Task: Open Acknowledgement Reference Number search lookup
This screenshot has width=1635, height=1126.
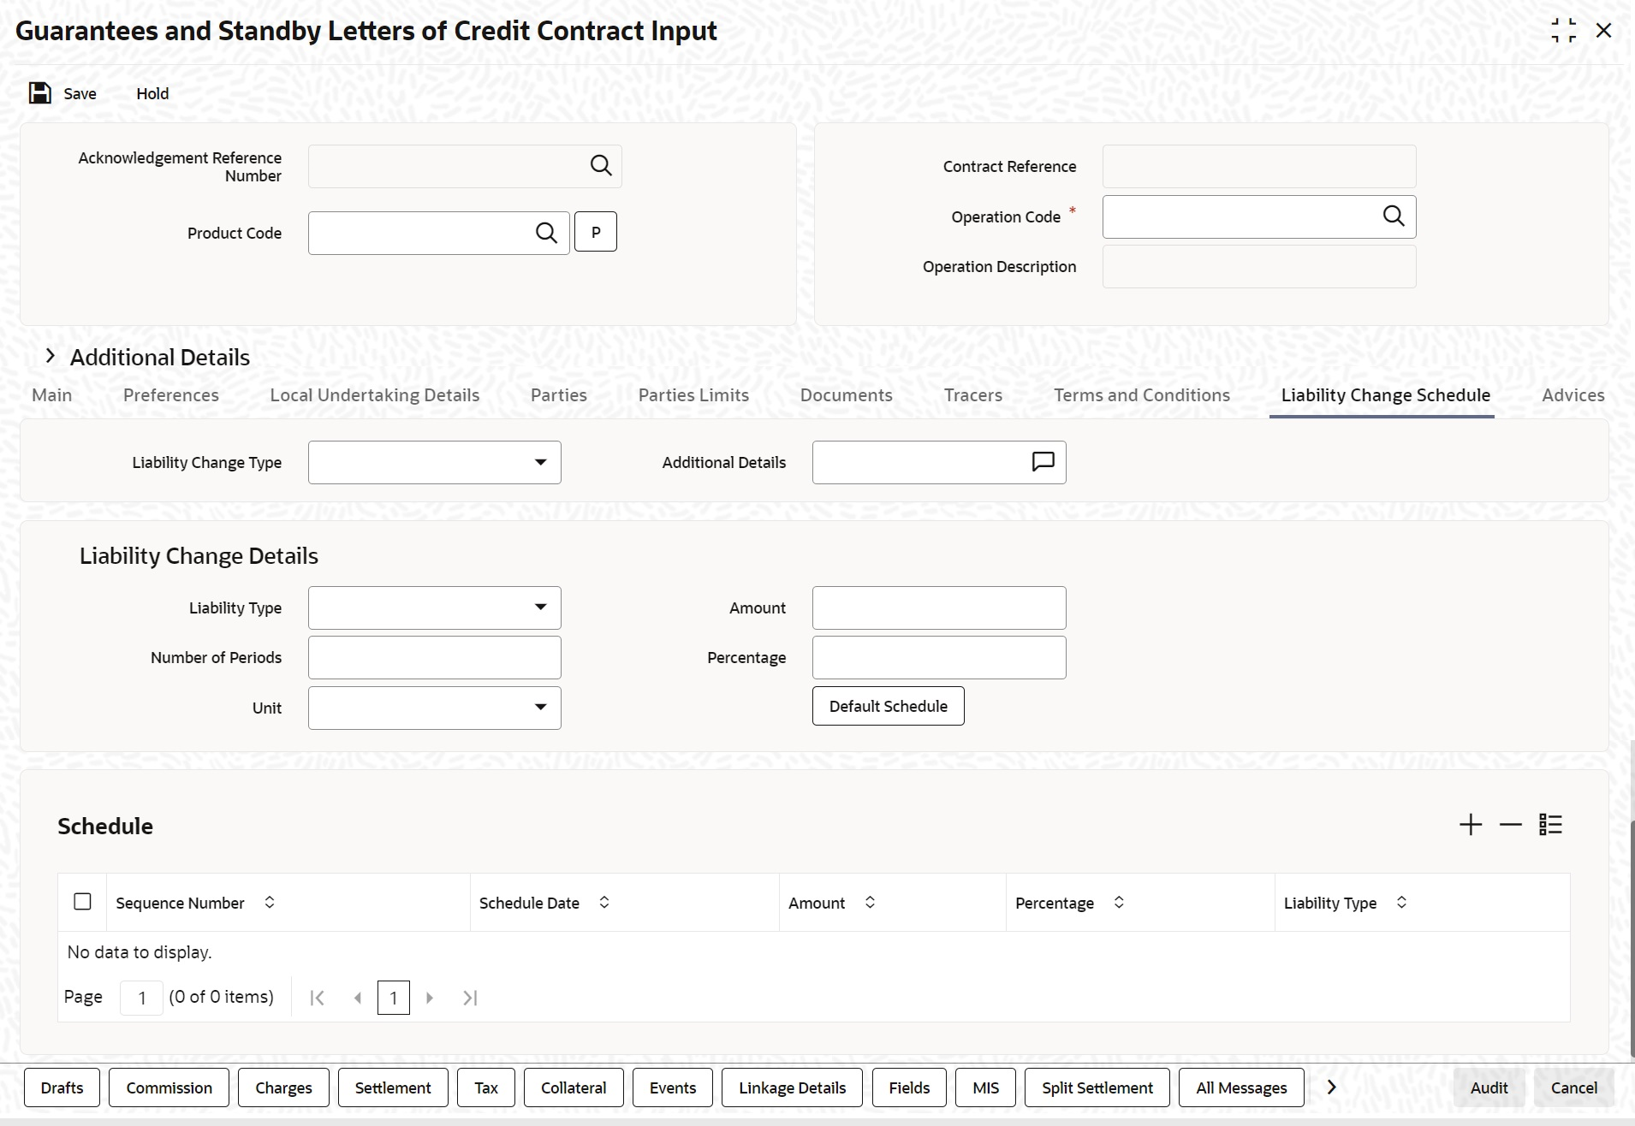Action: (601, 166)
